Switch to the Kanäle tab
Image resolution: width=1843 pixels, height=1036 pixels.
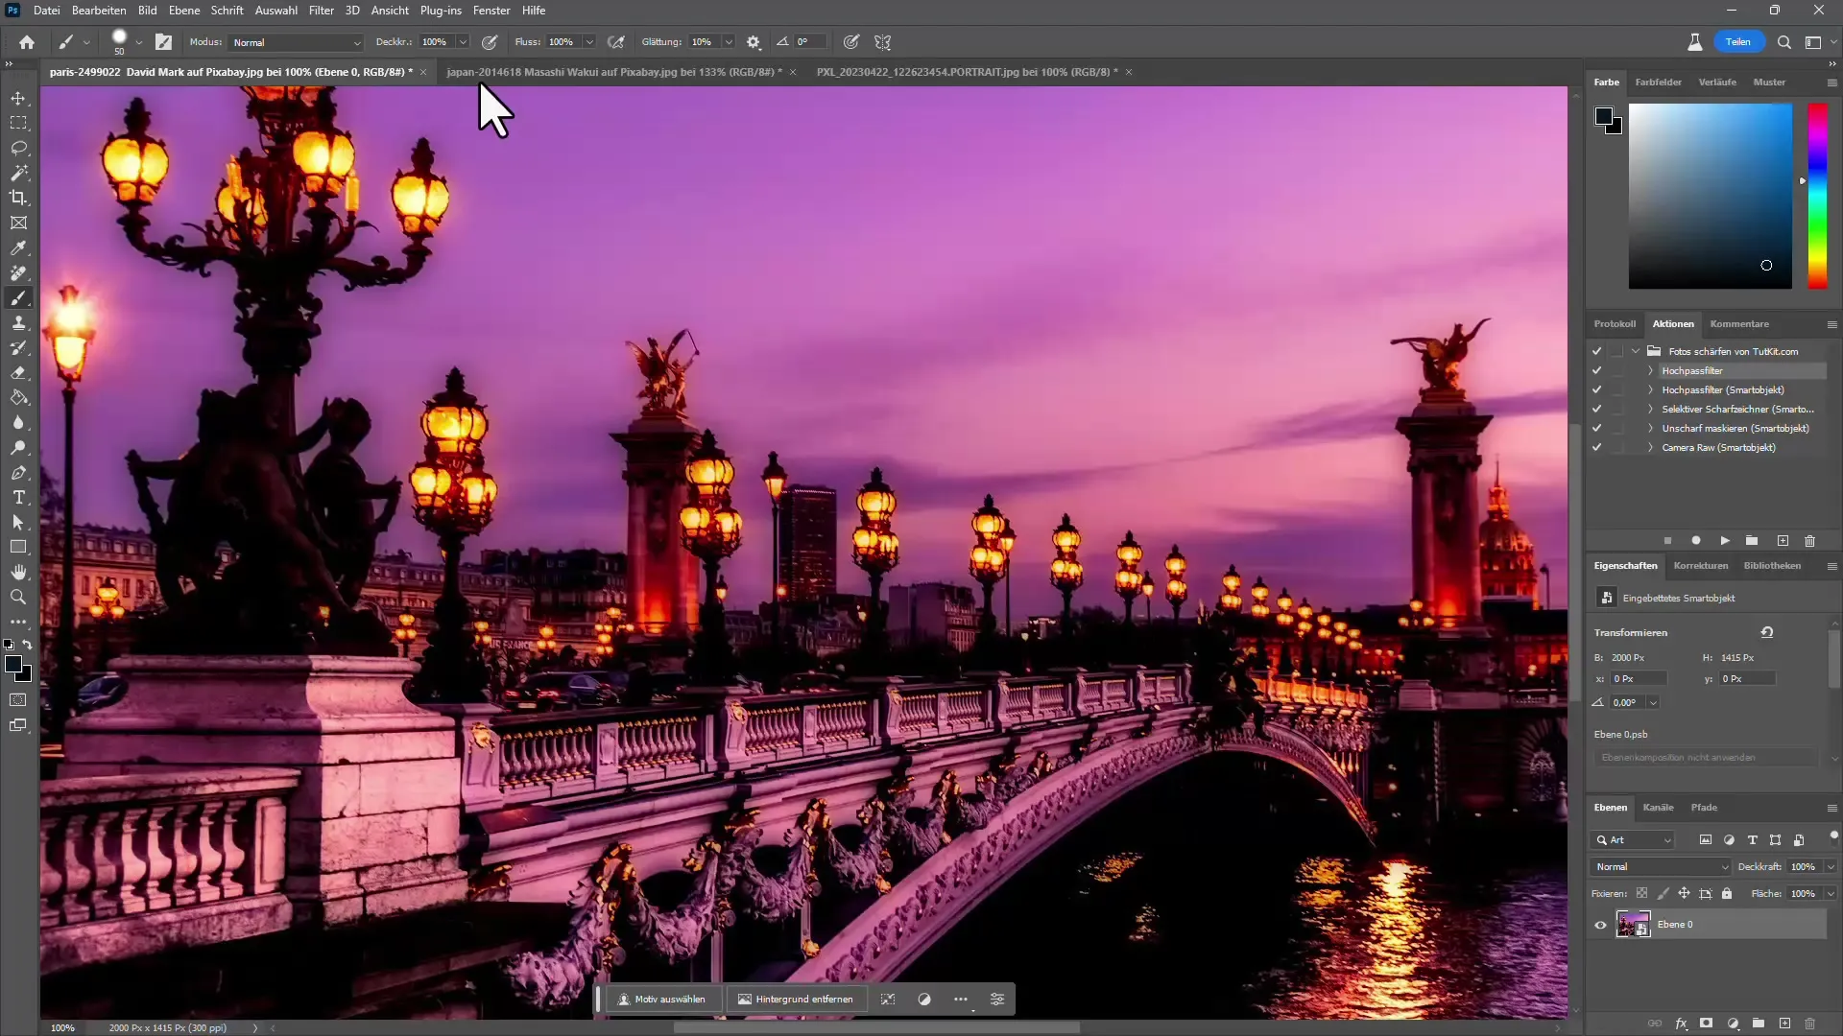coord(1660,807)
